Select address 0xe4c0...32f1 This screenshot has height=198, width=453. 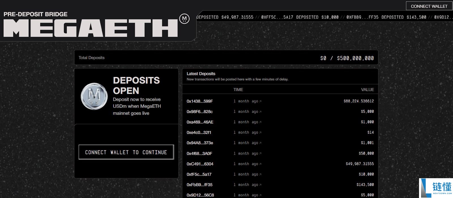coord(199,132)
